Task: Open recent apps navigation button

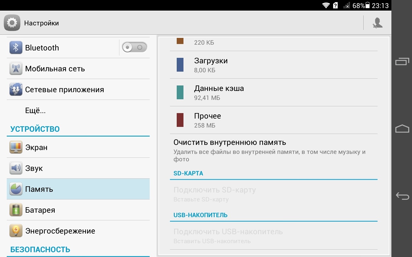Action: click(x=402, y=61)
